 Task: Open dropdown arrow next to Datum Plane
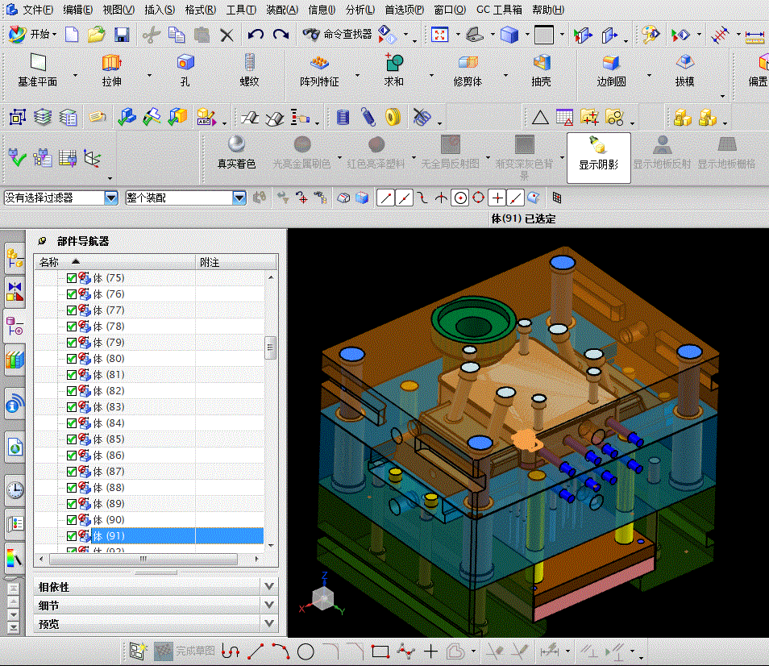point(75,76)
